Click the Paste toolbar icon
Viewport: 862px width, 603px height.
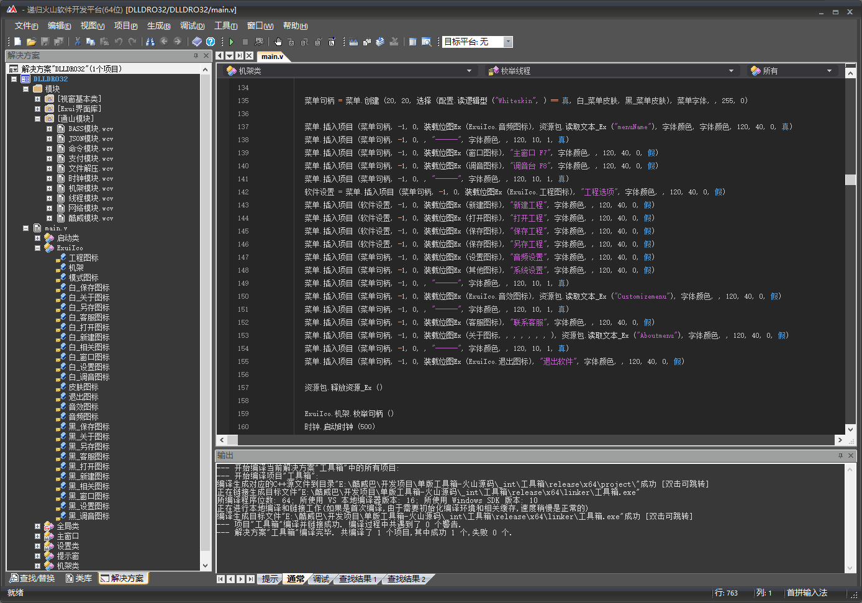click(104, 42)
